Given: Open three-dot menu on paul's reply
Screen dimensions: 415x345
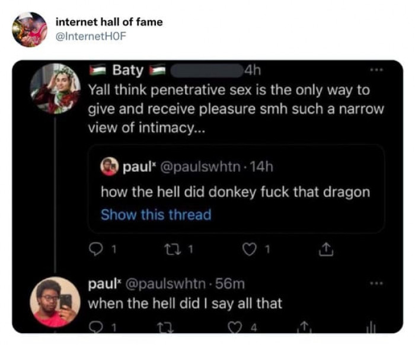Looking at the screenshot, I should click(x=375, y=284).
